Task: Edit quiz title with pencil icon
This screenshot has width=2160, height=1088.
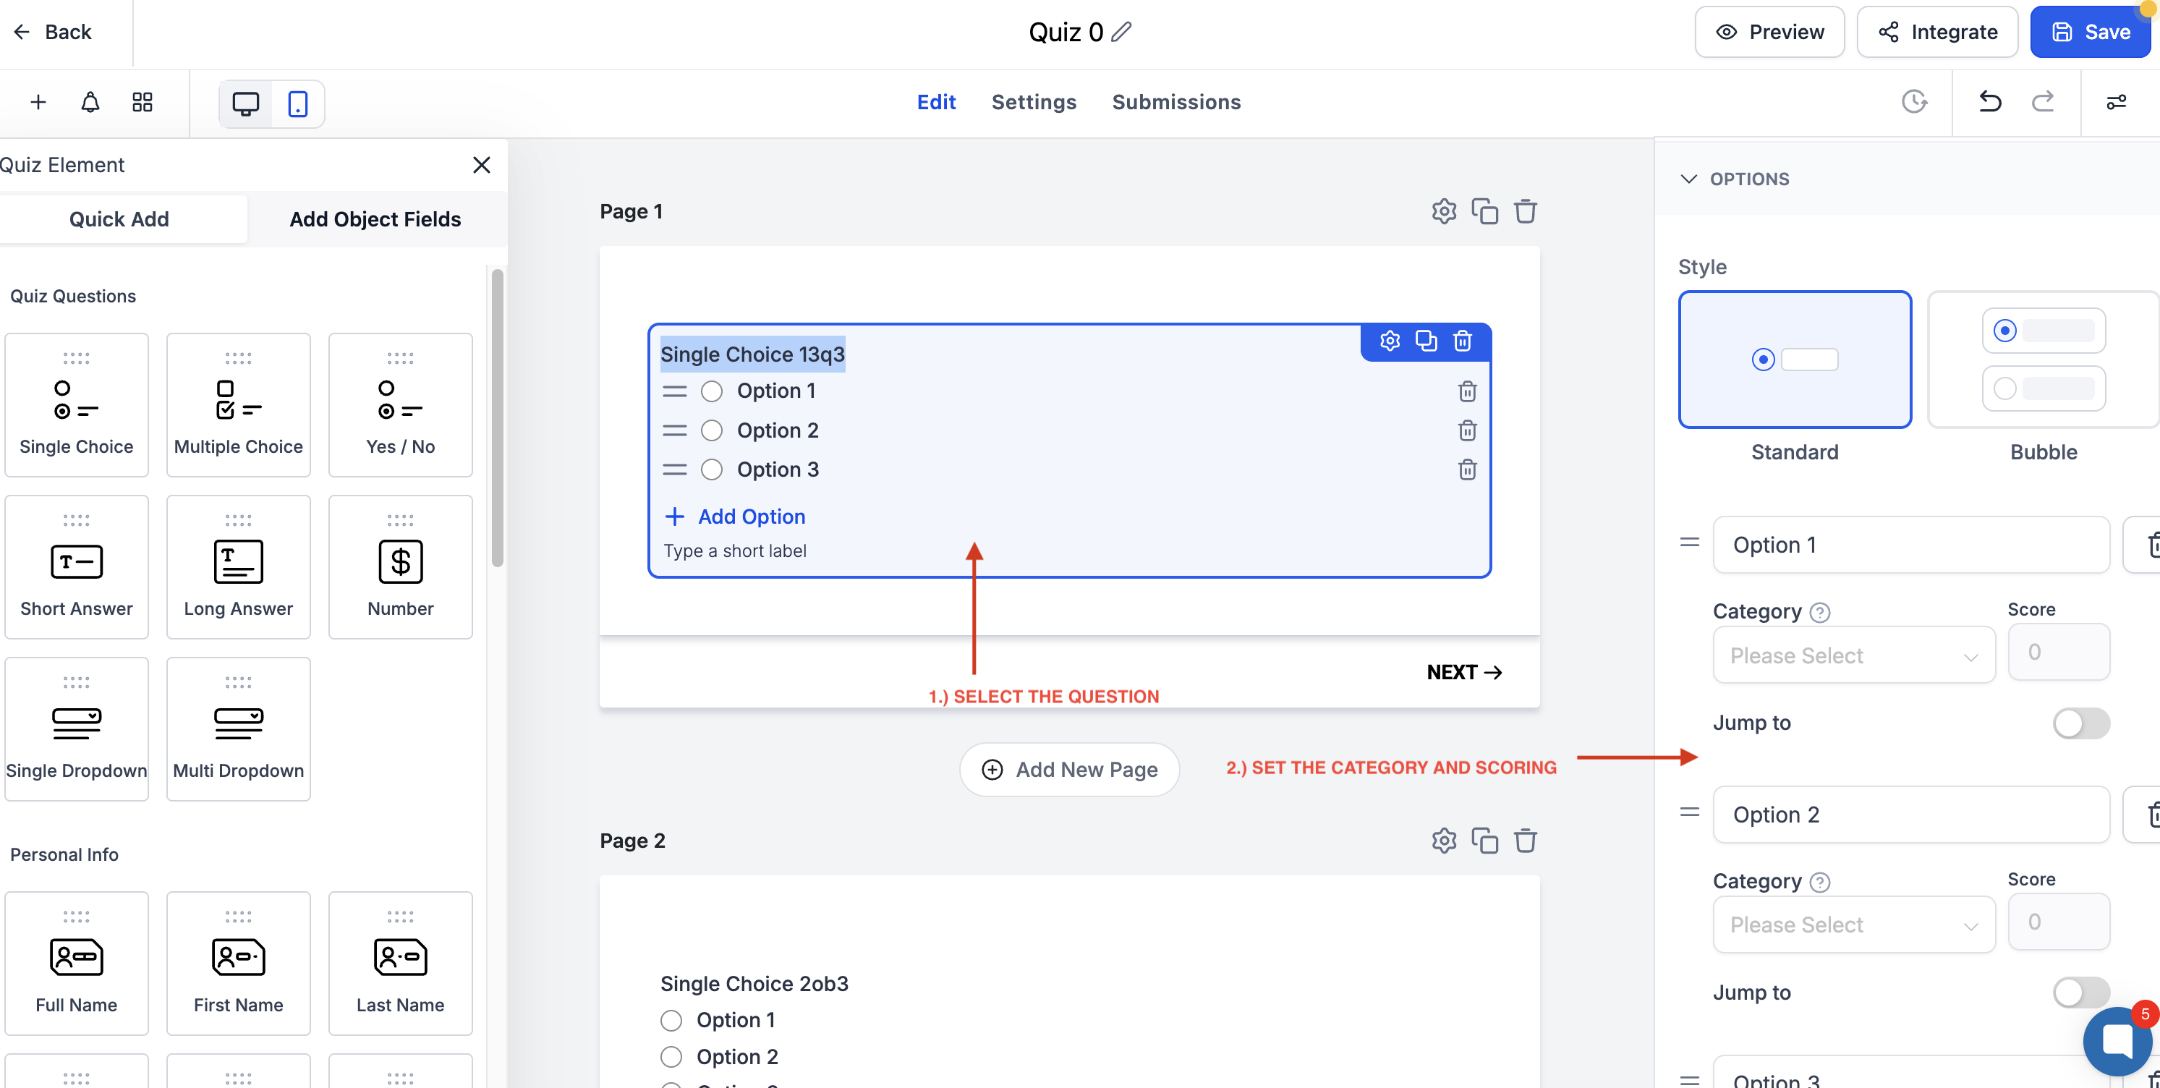Action: coord(1121,32)
